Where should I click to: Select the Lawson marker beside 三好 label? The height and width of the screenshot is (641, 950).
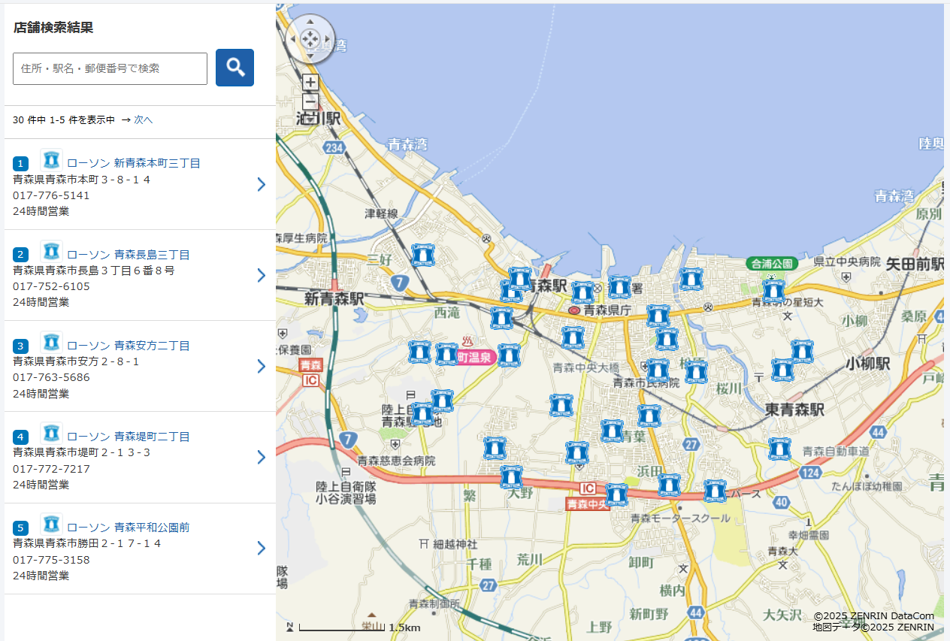[x=423, y=255]
